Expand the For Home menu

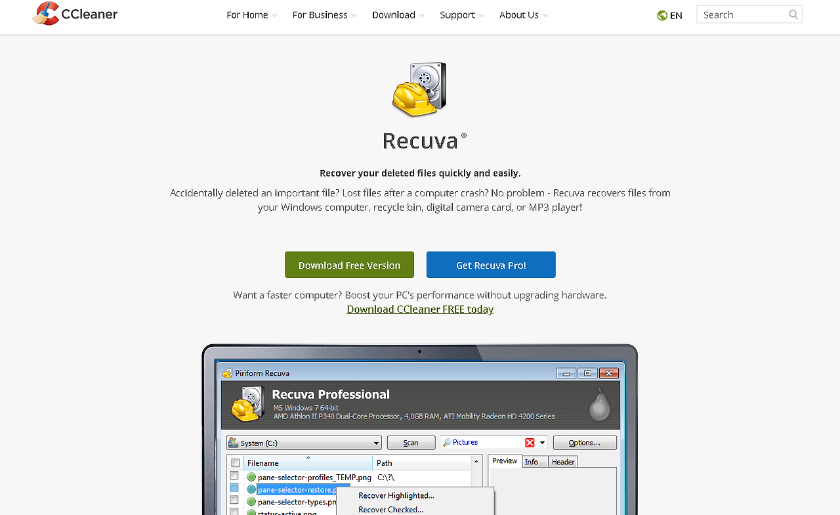[252, 15]
